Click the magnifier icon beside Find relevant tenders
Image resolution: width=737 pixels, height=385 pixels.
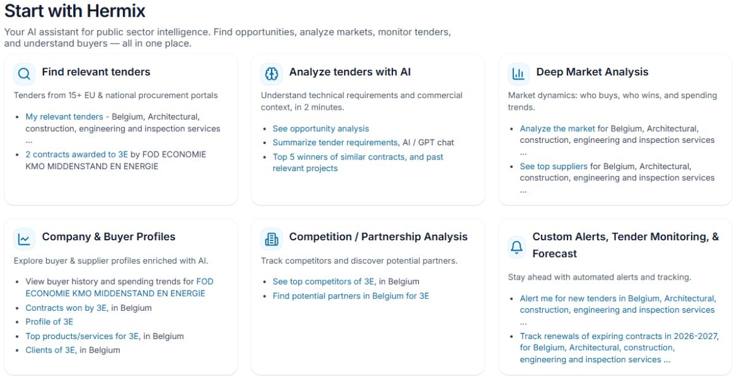pyautogui.click(x=24, y=74)
